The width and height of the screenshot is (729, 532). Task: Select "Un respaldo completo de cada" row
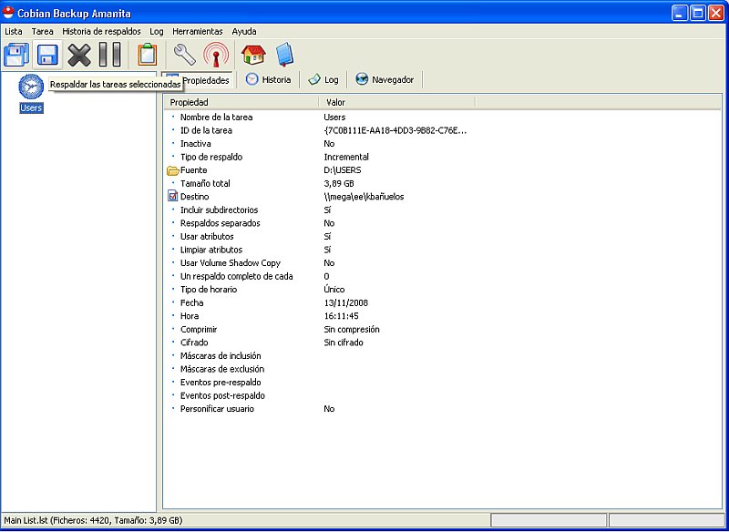pos(442,276)
